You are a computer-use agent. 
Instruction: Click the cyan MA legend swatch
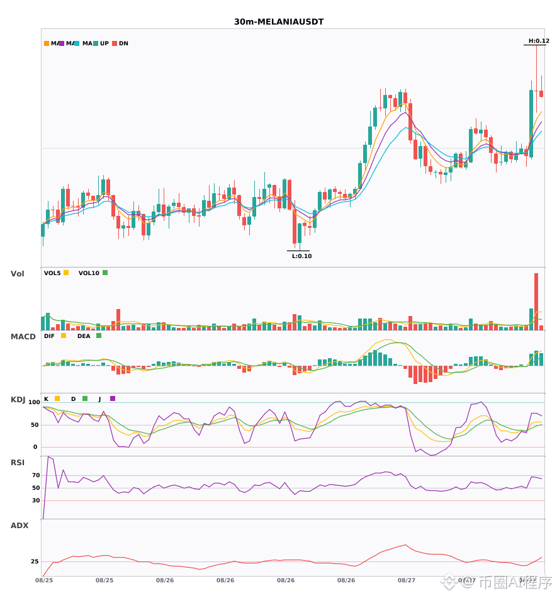point(77,43)
